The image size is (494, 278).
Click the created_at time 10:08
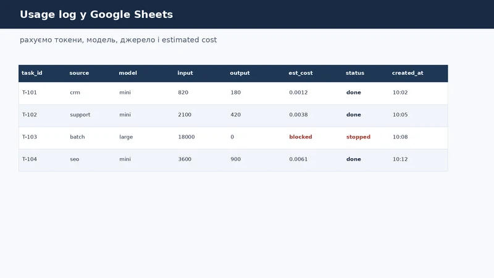tap(400, 137)
